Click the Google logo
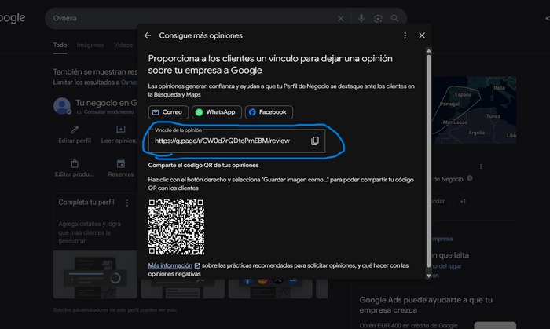This screenshot has width=550, height=329. (x=13, y=18)
